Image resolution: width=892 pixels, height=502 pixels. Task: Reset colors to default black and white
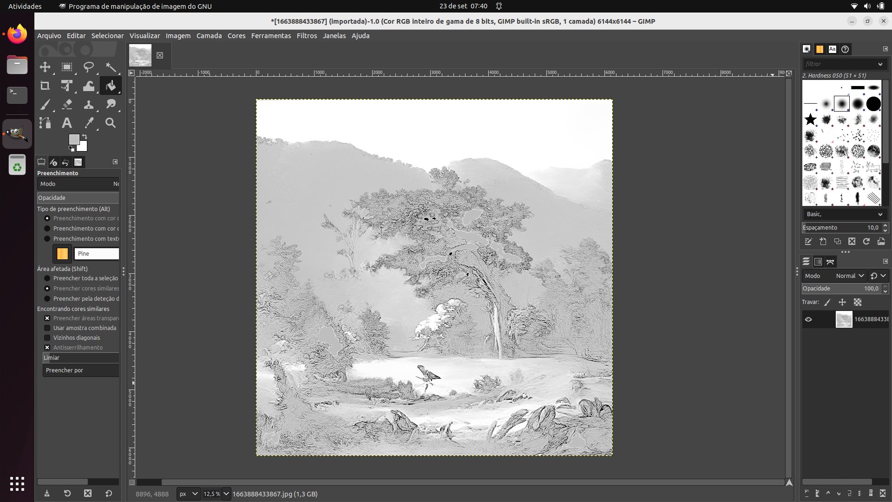72,149
